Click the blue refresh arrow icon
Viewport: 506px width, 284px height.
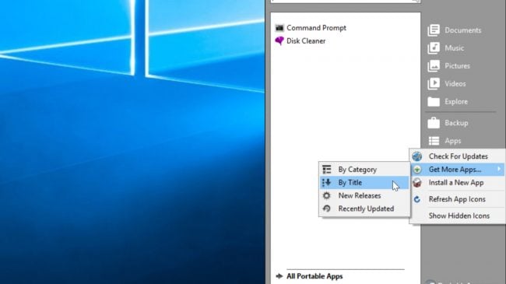(417, 199)
